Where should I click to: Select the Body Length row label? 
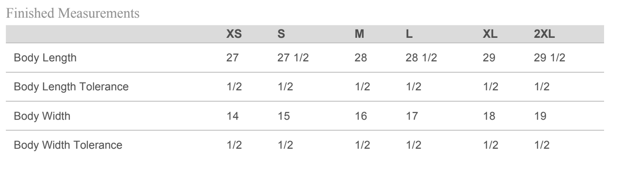click(45, 58)
